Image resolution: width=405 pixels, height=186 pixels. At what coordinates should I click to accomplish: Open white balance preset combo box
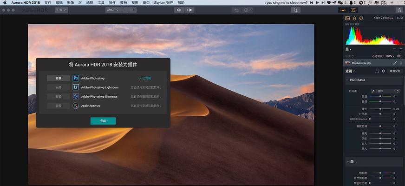tap(388, 91)
